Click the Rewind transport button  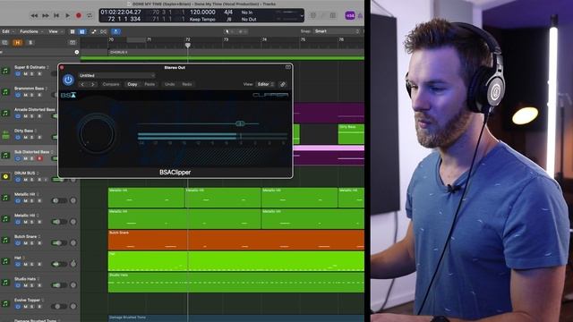(x=34, y=16)
